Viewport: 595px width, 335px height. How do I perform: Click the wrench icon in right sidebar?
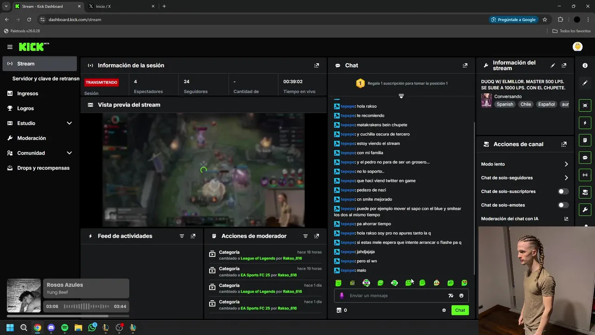click(585, 210)
